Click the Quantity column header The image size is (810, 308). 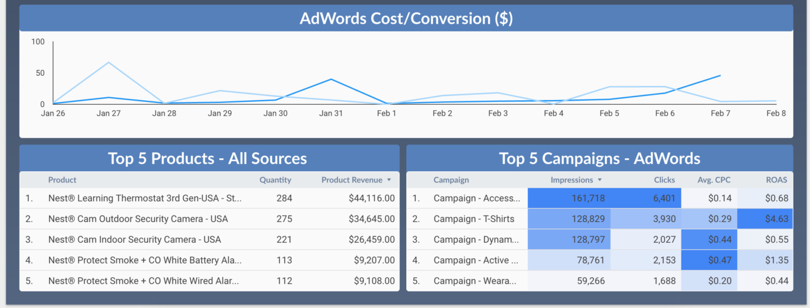[275, 179]
